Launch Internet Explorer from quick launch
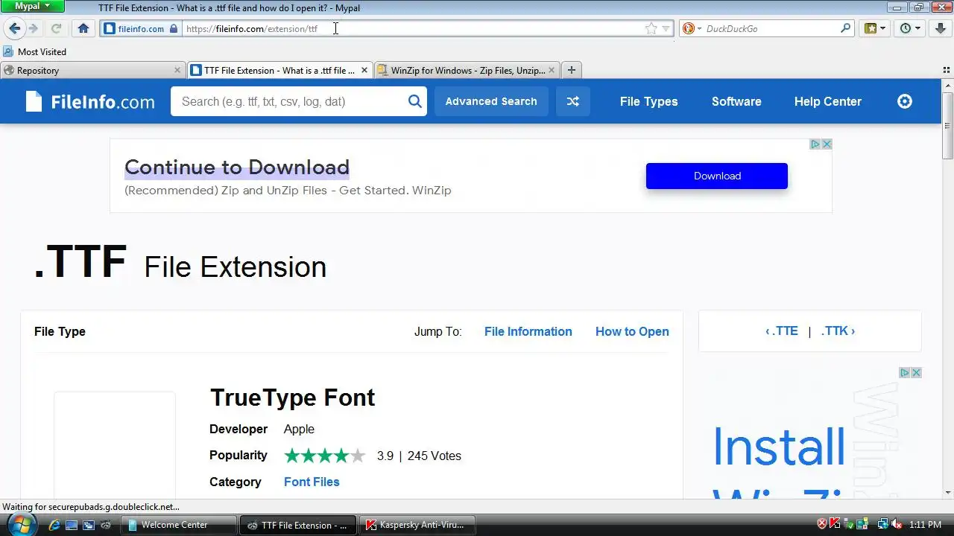This screenshot has height=536, width=954. pos(54,525)
